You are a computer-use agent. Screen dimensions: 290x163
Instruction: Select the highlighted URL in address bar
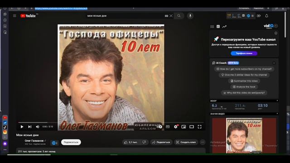coord(61,8)
